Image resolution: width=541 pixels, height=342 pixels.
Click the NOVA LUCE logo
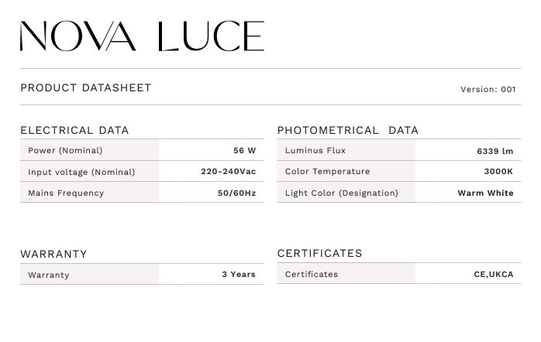coord(142,36)
